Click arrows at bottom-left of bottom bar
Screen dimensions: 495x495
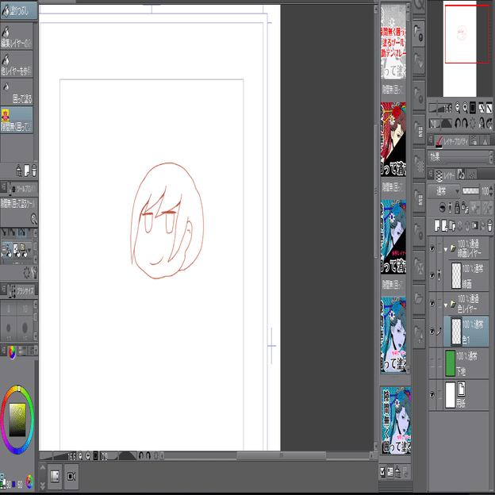[x=43, y=477]
